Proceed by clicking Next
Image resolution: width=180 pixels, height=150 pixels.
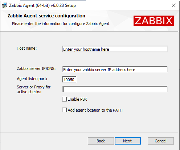(x=128, y=141)
